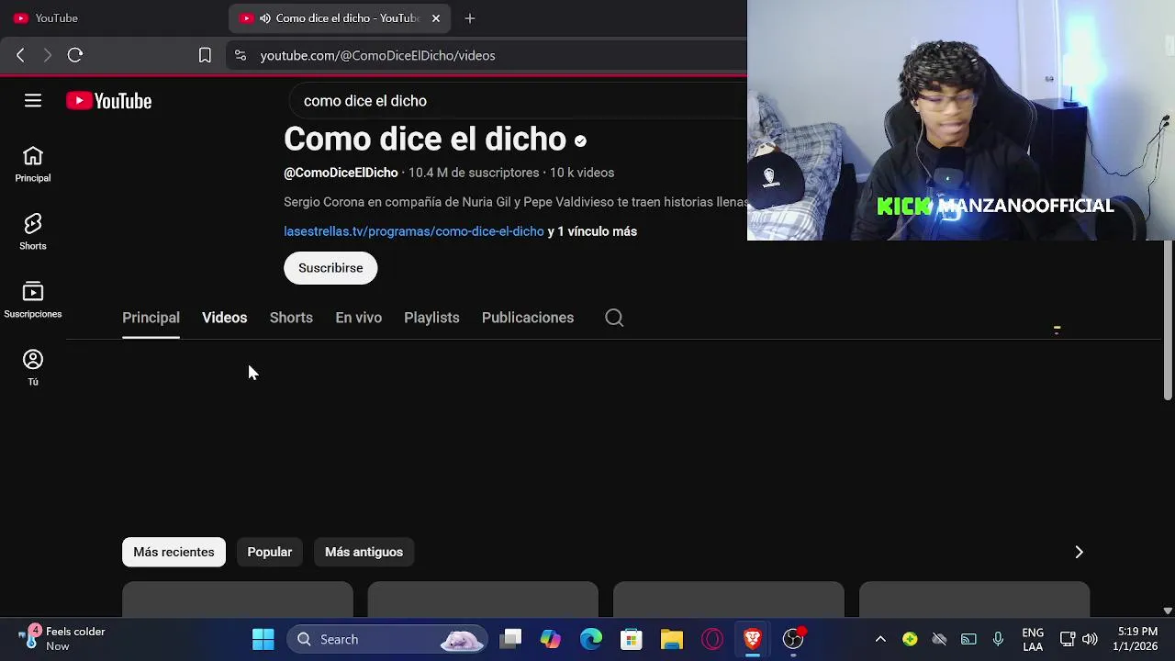Click the address bar URL
This screenshot has width=1175, height=661.
click(x=377, y=55)
